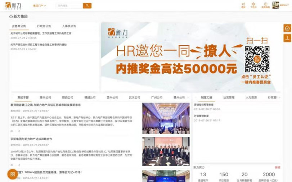Click the view-count eye icon under 弘阳集团 article

tap(12, 165)
